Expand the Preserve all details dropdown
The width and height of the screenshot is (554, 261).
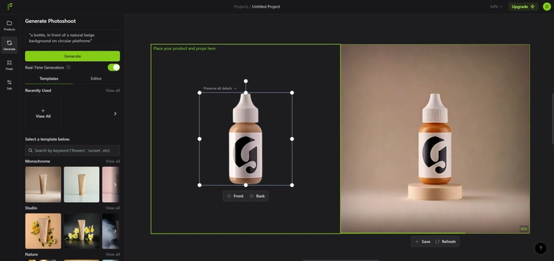click(220, 89)
